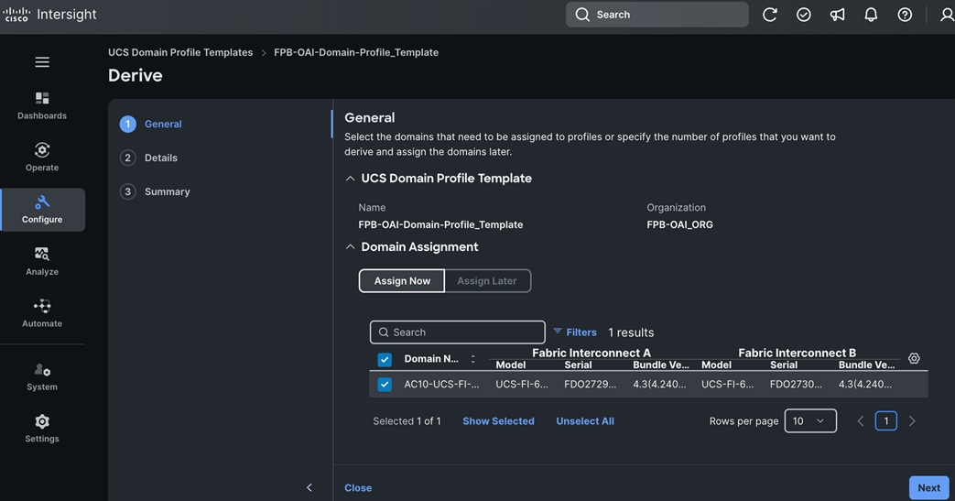The image size is (955, 501).
Task: Click Fabric Interconnect B bundle version cell
Action: pyautogui.click(x=865, y=385)
